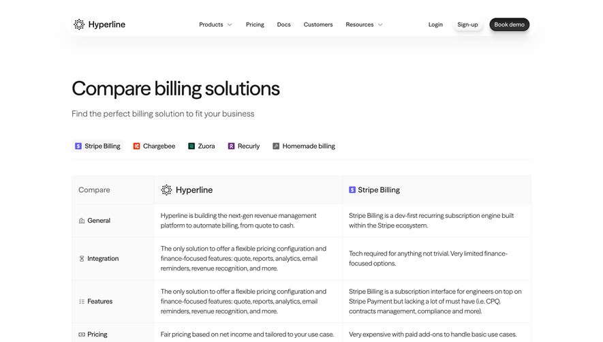Click the Stripe icon in the tab
Viewport: 603px width, 342px height.
pyautogui.click(x=78, y=146)
